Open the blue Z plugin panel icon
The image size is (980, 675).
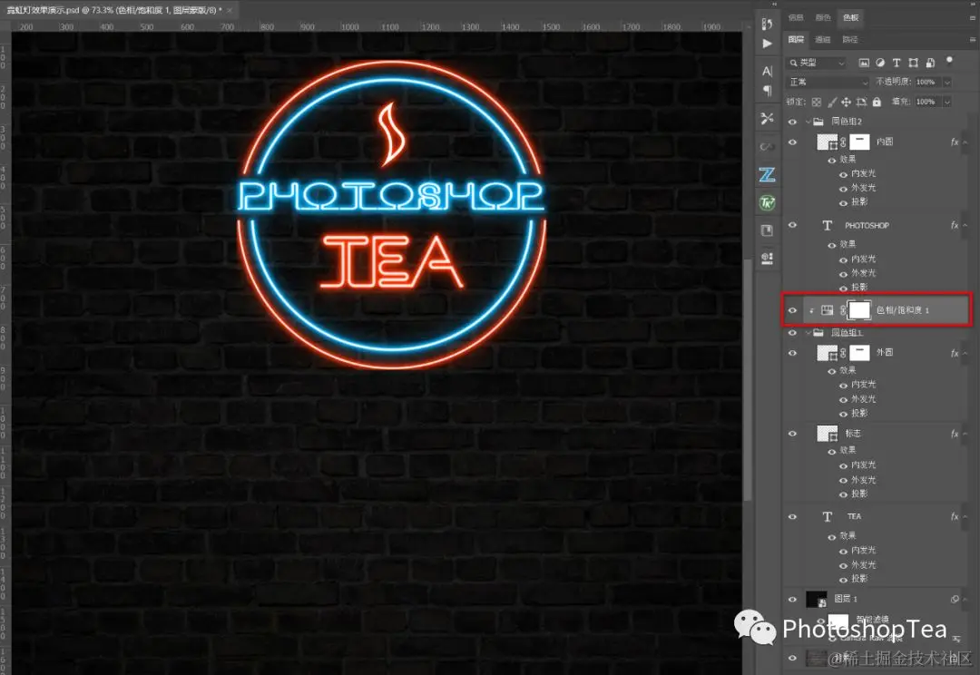(767, 174)
